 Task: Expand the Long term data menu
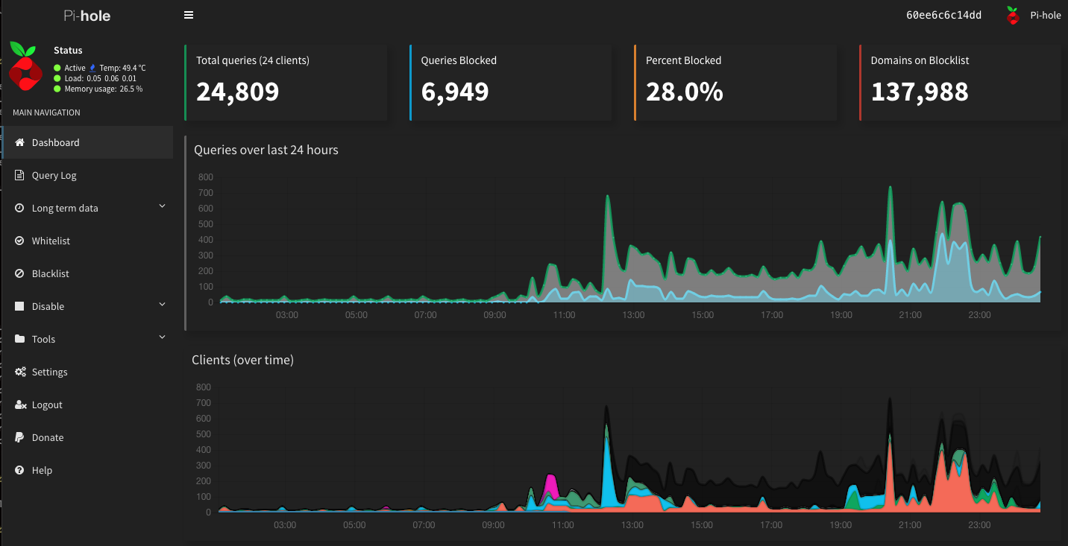[x=162, y=208]
